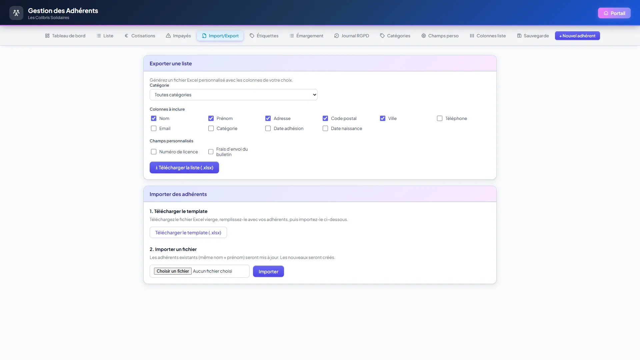This screenshot has width=640, height=360.
Task: Click Choisir un fichier file input
Action: (x=173, y=271)
